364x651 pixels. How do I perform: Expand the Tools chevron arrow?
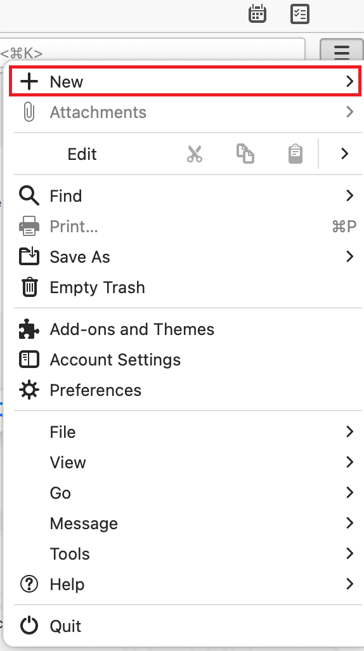click(349, 554)
